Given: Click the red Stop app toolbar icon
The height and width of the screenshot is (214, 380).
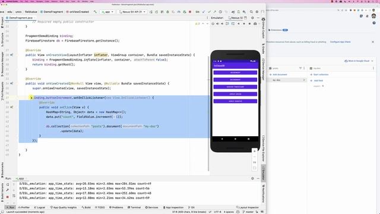Looking at the screenshot, I should click(190, 12).
